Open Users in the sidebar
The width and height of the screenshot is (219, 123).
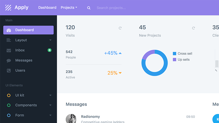click(28, 71)
